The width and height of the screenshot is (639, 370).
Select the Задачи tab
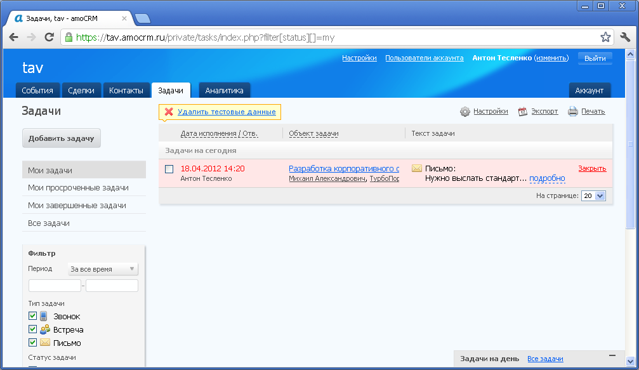click(x=171, y=91)
